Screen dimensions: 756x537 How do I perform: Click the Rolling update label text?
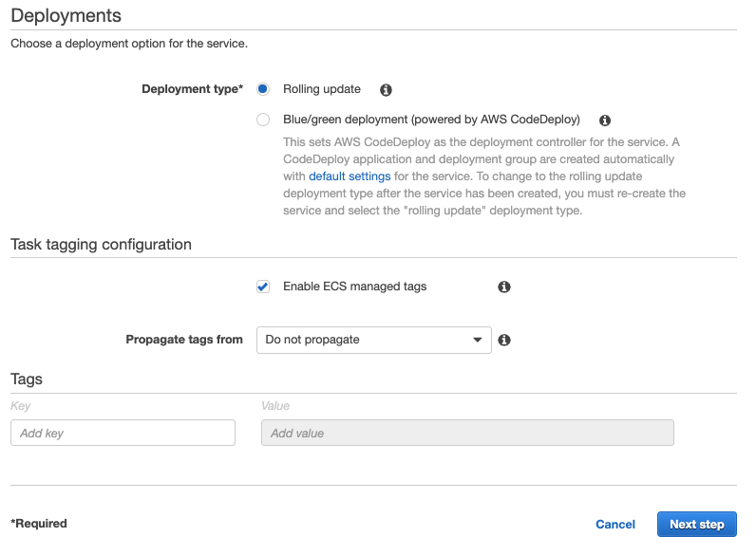(x=322, y=89)
